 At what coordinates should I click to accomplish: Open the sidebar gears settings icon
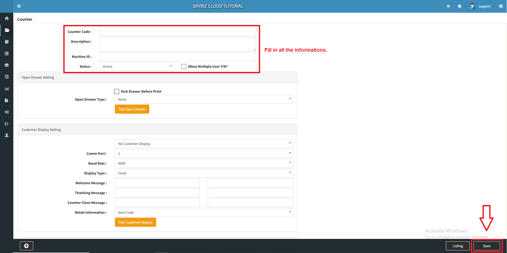[x=7, y=112]
